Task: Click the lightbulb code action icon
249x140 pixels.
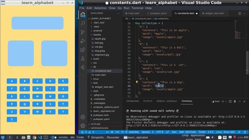Action: point(137,82)
